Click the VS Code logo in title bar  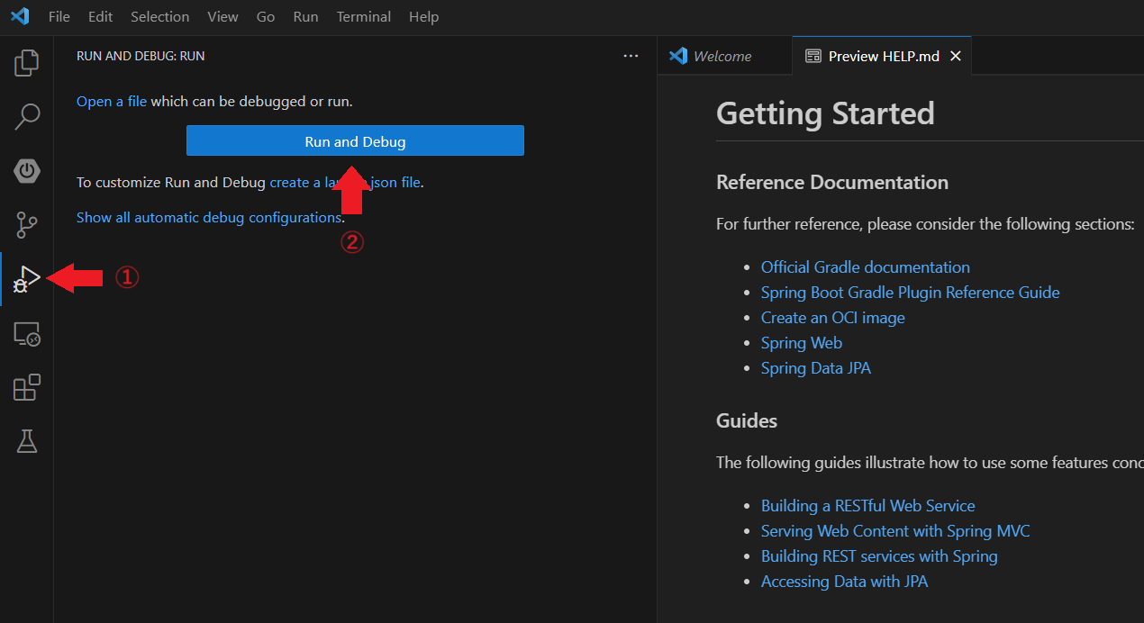point(20,17)
